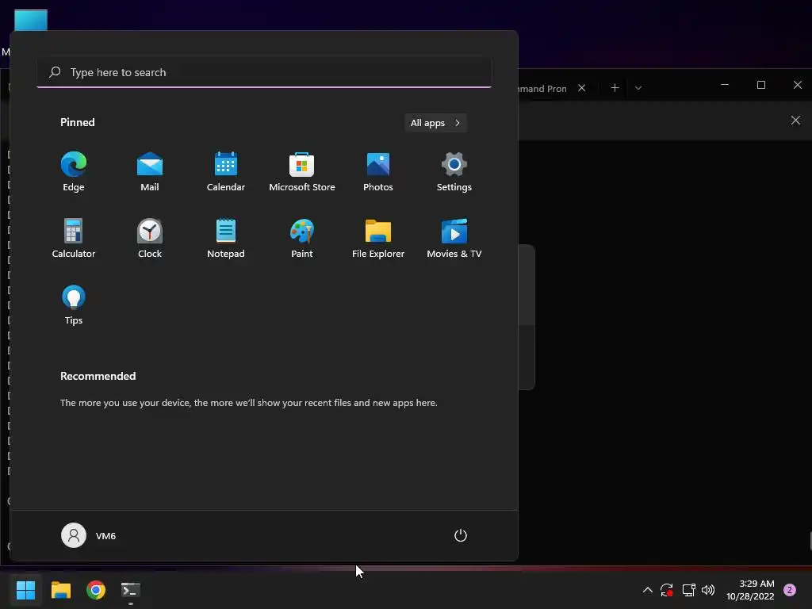
Task: Minimize the Terminal window
Action: point(725,85)
